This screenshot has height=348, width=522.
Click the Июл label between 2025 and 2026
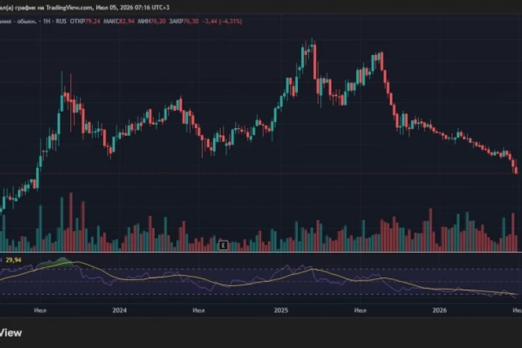click(361, 310)
